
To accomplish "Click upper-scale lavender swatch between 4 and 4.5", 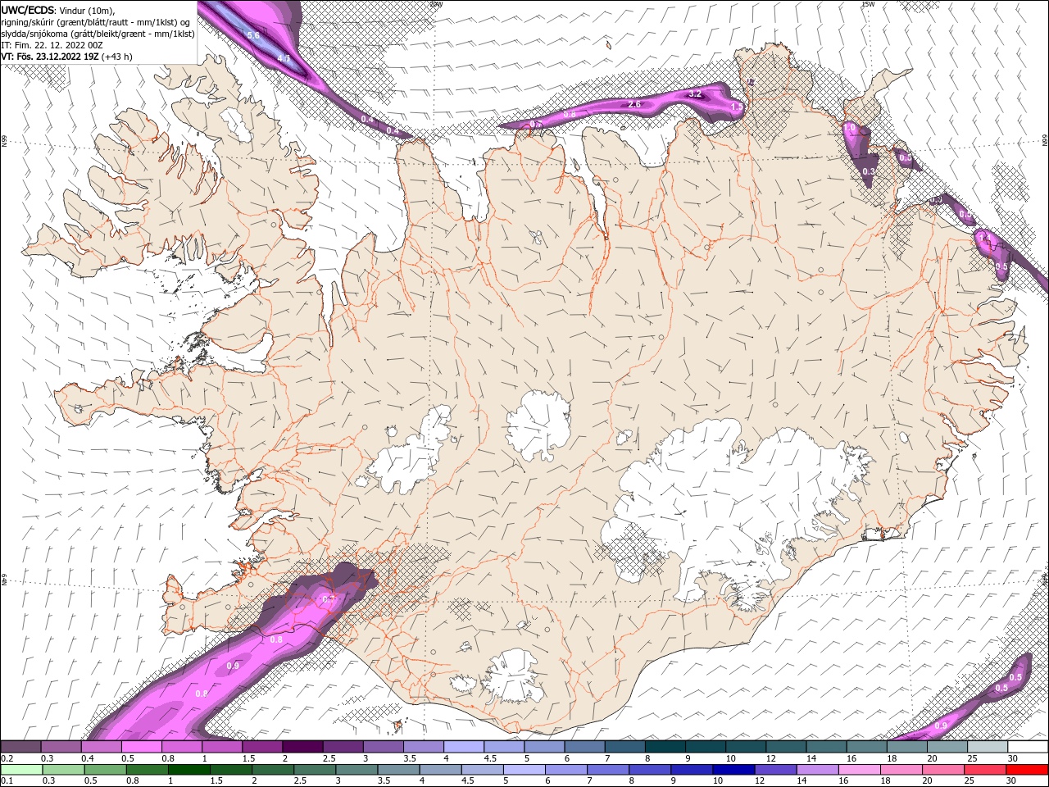I will click(464, 747).
